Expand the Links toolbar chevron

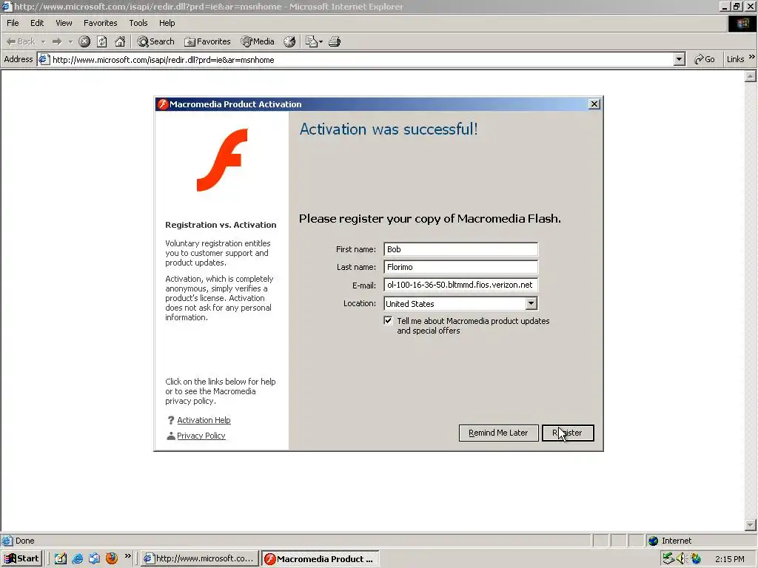[x=752, y=58]
